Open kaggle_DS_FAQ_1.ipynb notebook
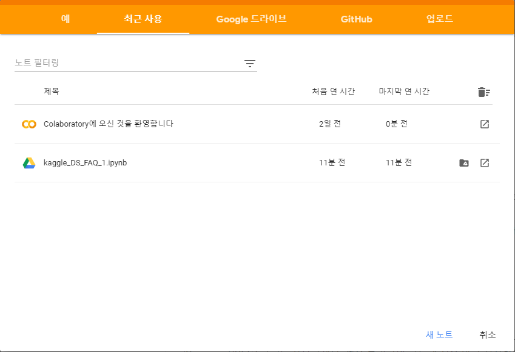 pyautogui.click(x=85, y=163)
